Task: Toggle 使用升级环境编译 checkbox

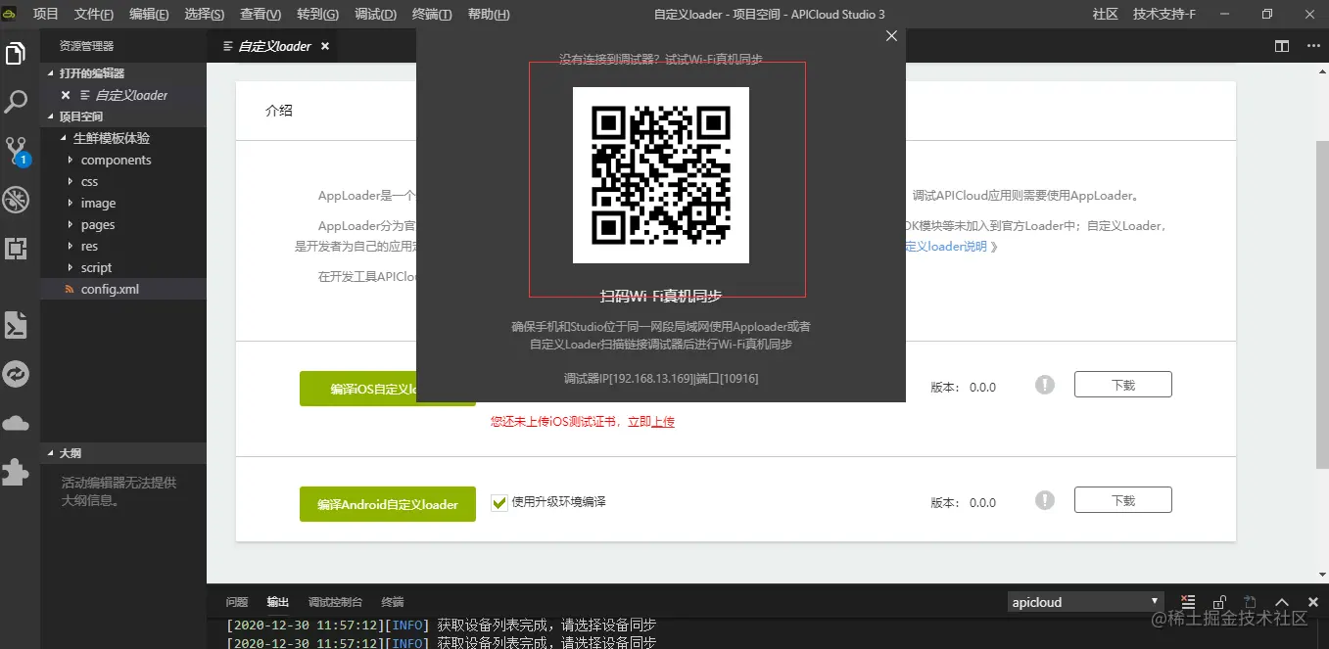Action: [x=499, y=502]
